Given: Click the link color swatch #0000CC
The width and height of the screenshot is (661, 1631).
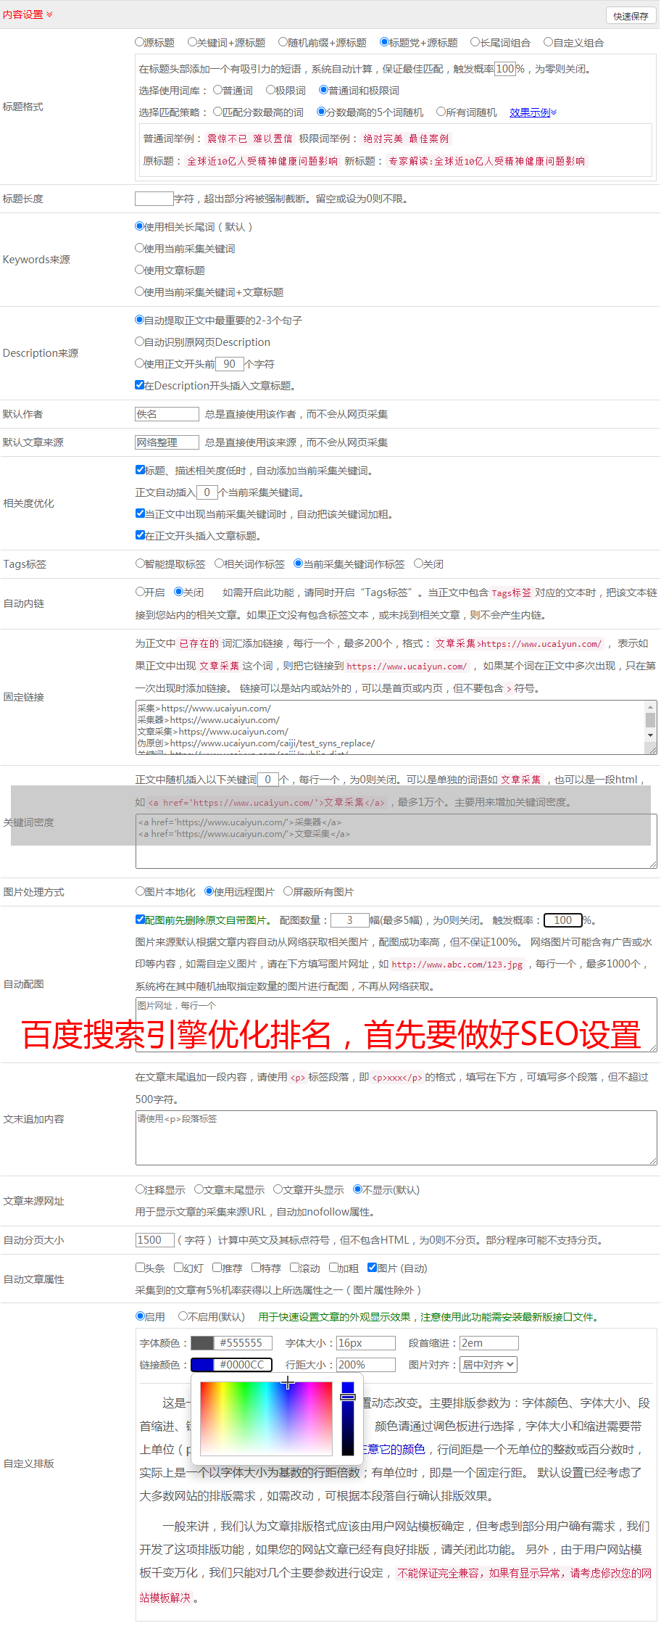Looking at the screenshot, I should tap(202, 1365).
